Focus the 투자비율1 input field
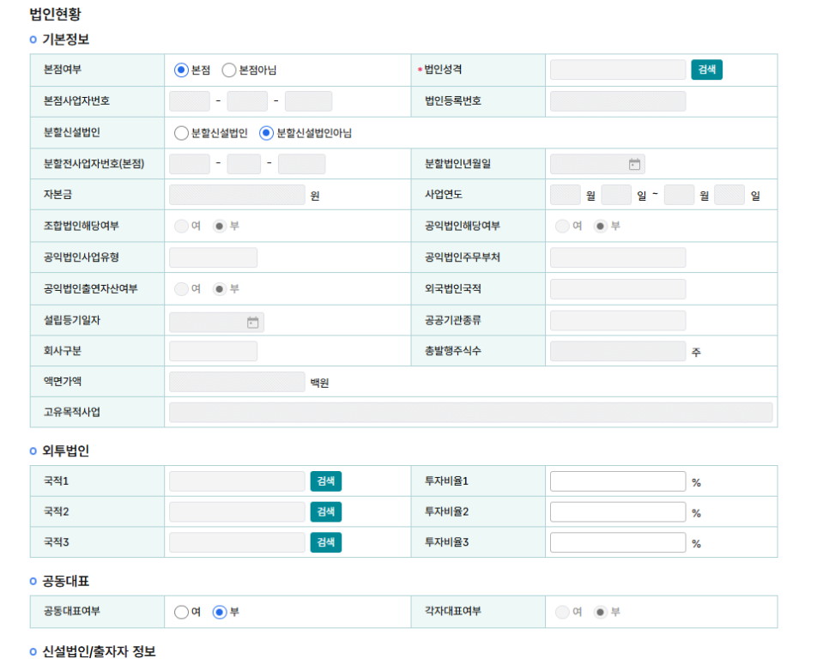829x659 pixels. coord(618,481)
